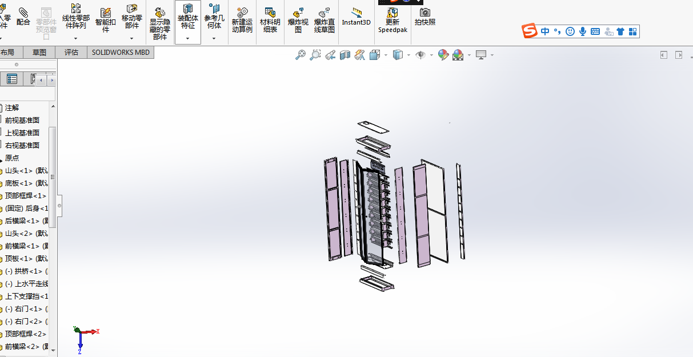693x357 pixels.
Task: Take a snapshot with 拍快照 camera
Action: pyautogui.click(x=425, y=17)
